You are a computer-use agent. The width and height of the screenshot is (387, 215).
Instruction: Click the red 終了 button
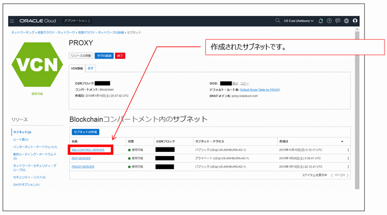pyautogui.click(x=120, y=56)
